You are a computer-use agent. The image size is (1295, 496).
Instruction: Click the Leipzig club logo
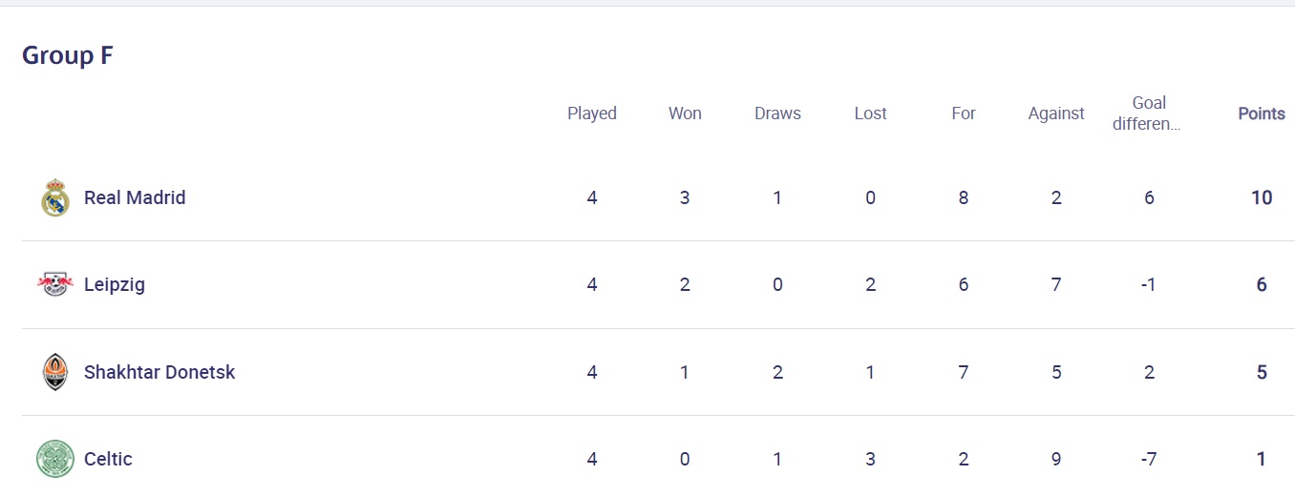click(54, 284)
